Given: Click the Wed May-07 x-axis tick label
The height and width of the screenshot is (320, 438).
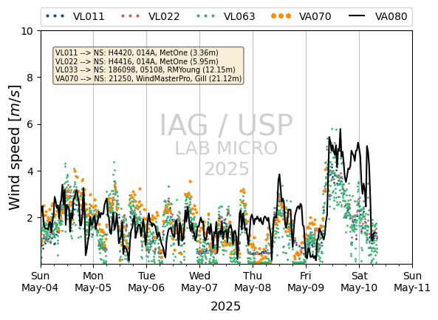Looking at the screenshot, I should tap(199, 282).
